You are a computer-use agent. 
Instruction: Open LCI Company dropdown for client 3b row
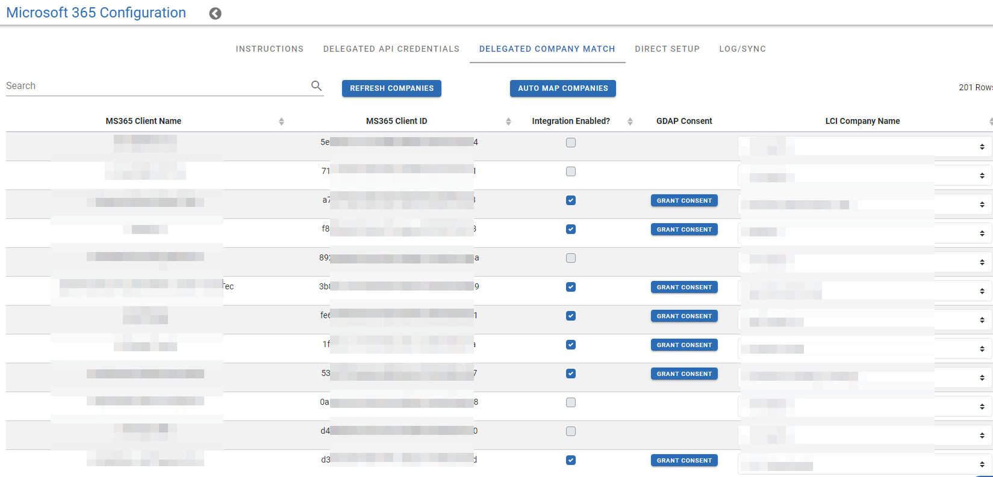coord(865,291)
